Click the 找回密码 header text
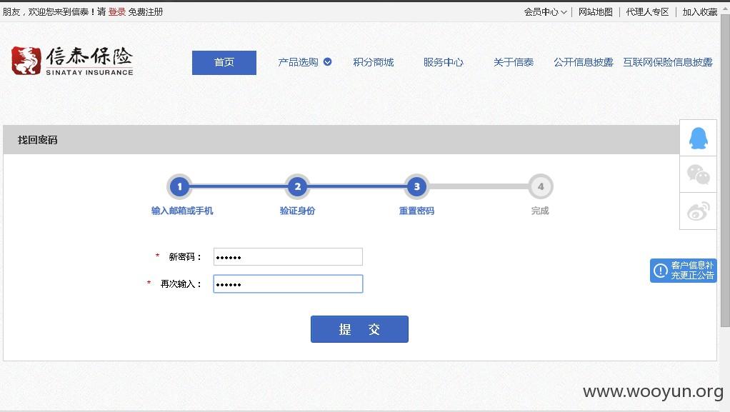Viewport: 730px width, 412px height. (38, 140)
